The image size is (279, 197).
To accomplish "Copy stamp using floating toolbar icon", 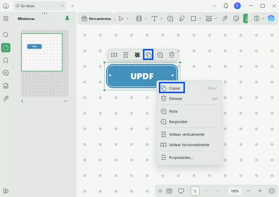I will point(148,55).
